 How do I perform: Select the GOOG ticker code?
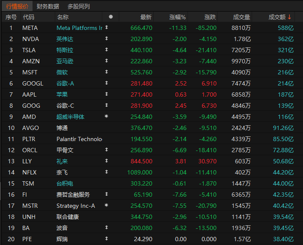(31, 106)
